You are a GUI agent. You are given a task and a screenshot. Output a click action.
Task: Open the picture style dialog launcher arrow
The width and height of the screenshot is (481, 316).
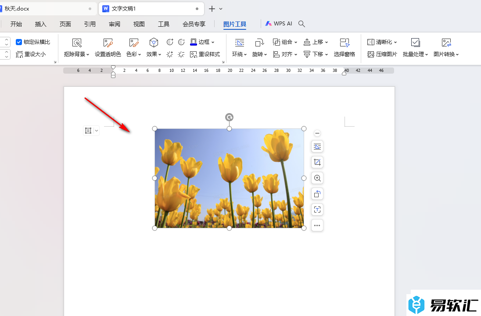point(223,62)
